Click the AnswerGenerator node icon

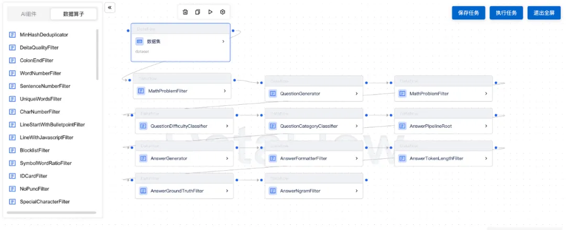click(x=143, y=158)
